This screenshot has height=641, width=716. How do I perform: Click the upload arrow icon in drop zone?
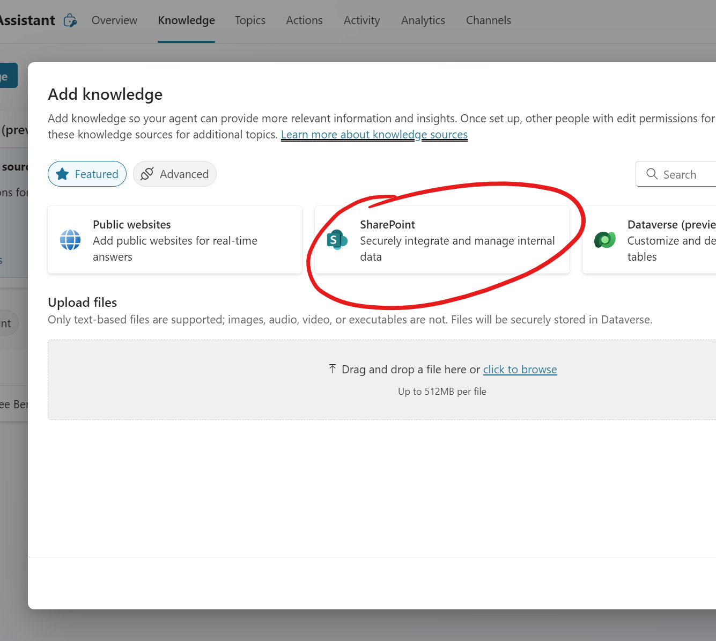tap(333, 369)
